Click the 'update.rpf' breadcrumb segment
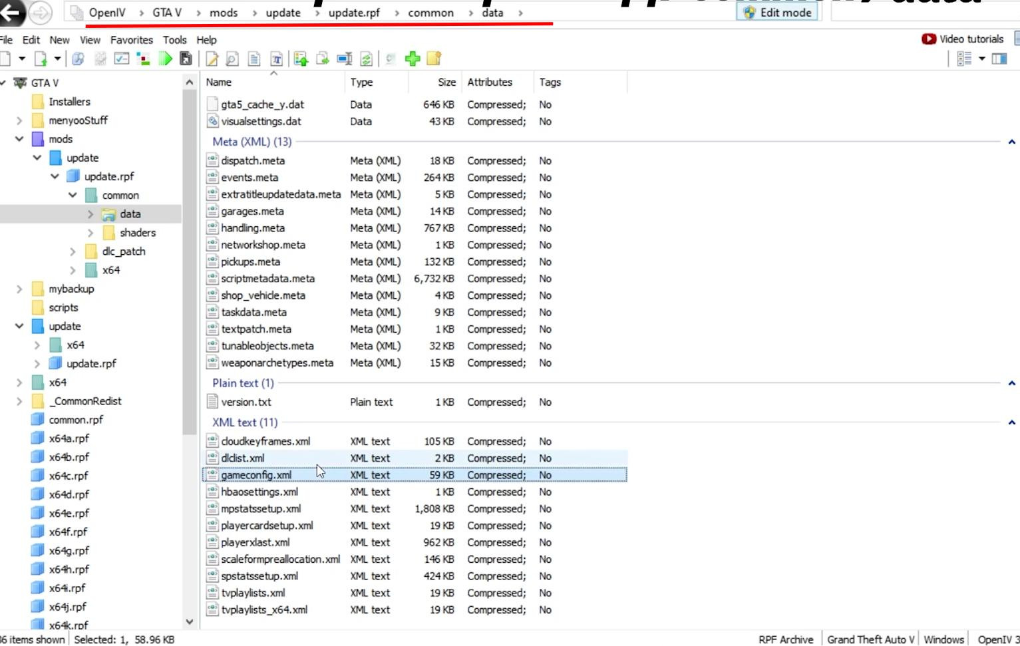 click(x=355, y=13)
